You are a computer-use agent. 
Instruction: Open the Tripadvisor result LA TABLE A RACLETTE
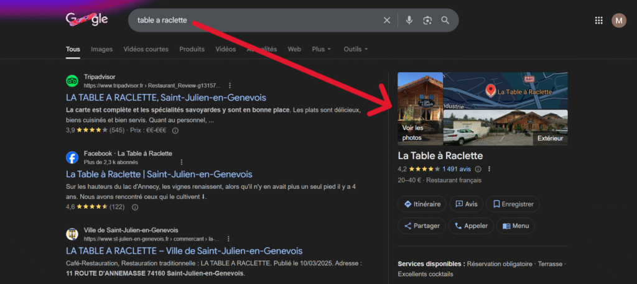click(x=165, y=98)
